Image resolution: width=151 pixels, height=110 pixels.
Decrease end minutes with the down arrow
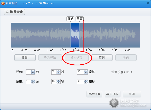(33, 82)
